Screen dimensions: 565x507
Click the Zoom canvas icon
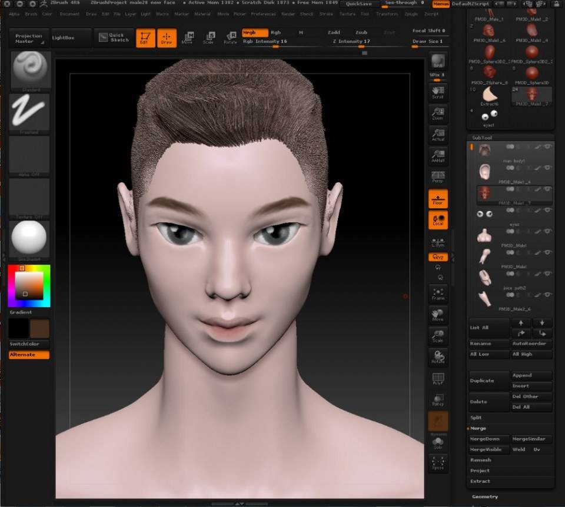pos(438,114)
